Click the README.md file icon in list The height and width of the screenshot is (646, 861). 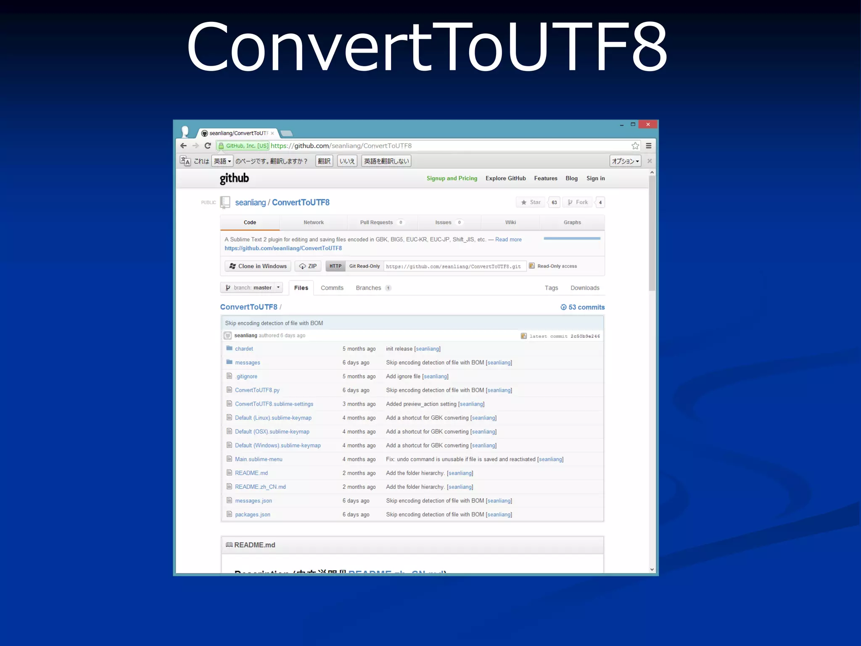pos(229,473)
